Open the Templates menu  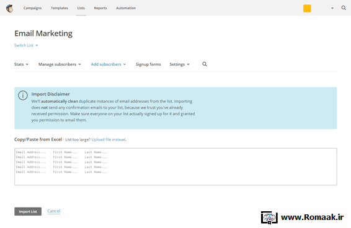tap(60, 8)
